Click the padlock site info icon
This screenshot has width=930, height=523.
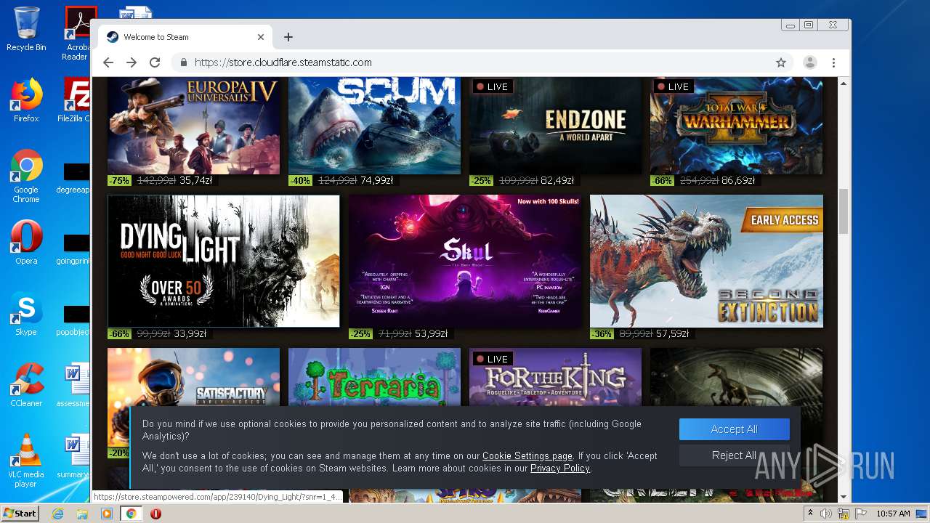click(184, 62)
